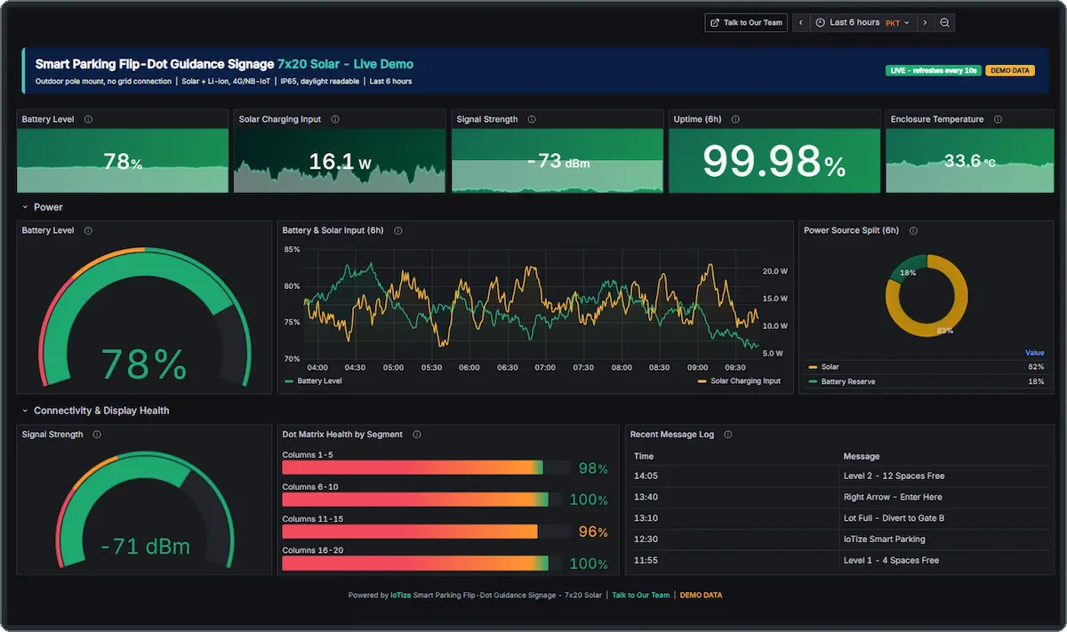
Task: Open the Last 6 hours time picker
Action: click(x=862, y=23)
